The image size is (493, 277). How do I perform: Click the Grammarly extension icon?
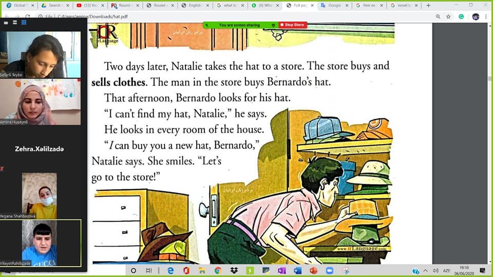[461, 16]
